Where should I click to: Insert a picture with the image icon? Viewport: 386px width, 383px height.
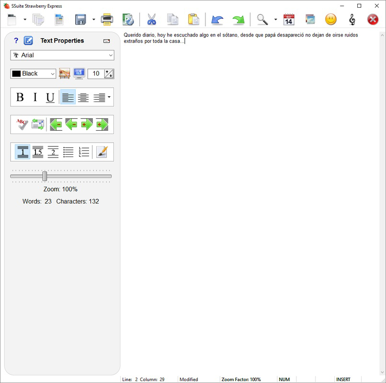coord(310,20)
